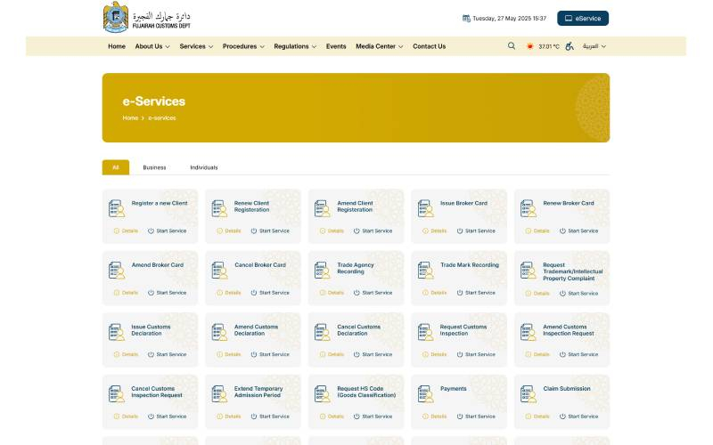Start Service for Trade Agency Recording
The height and width of the screenshot is (445, 713).
373,293
